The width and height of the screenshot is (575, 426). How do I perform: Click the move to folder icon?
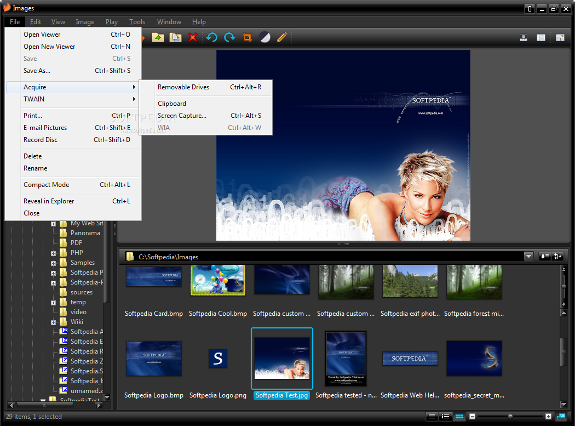tap(158, 37)
